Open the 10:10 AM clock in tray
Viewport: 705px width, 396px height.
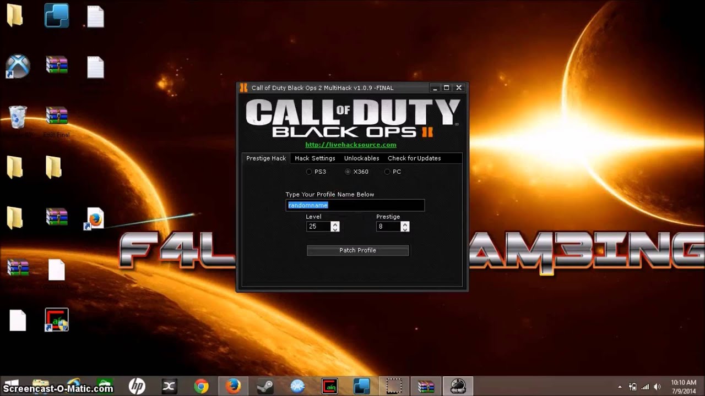[x=684, y=387]
